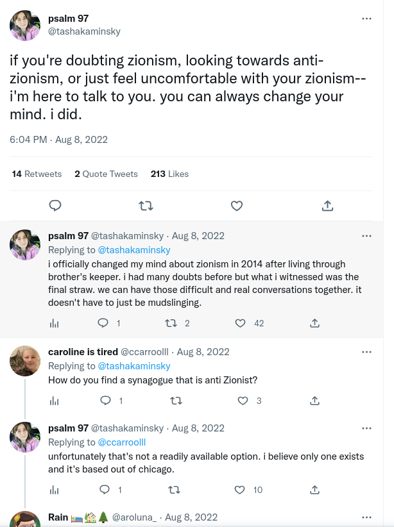The width and height of the screenshot is (394, 527).
Task: Like psalm 97's reply with 42 likes
Action: pyautogui.click(x=239, y=323)
